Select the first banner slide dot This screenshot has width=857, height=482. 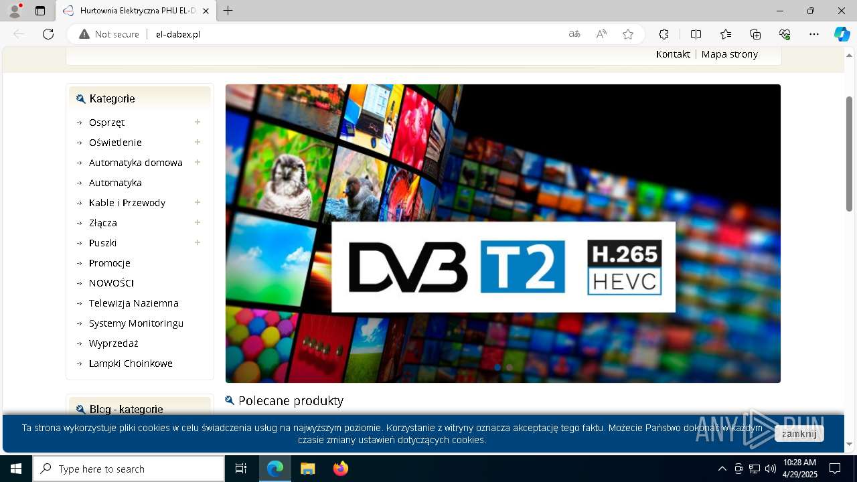click(497, 368)
